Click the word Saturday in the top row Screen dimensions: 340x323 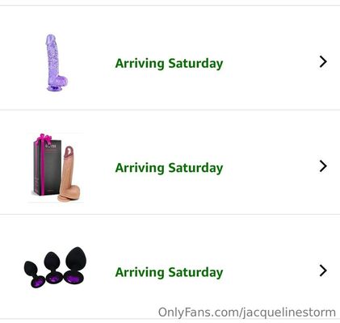pos(195,64)
